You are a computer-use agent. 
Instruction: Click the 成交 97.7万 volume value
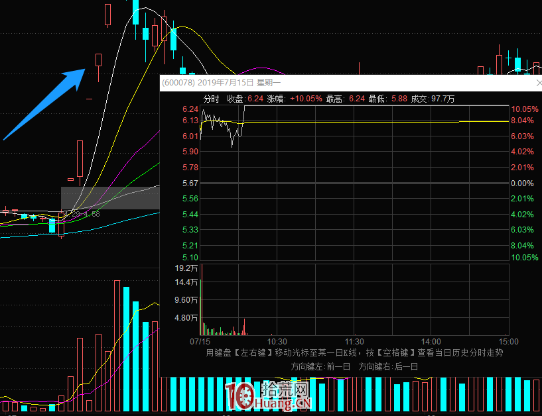coord(442,99)
